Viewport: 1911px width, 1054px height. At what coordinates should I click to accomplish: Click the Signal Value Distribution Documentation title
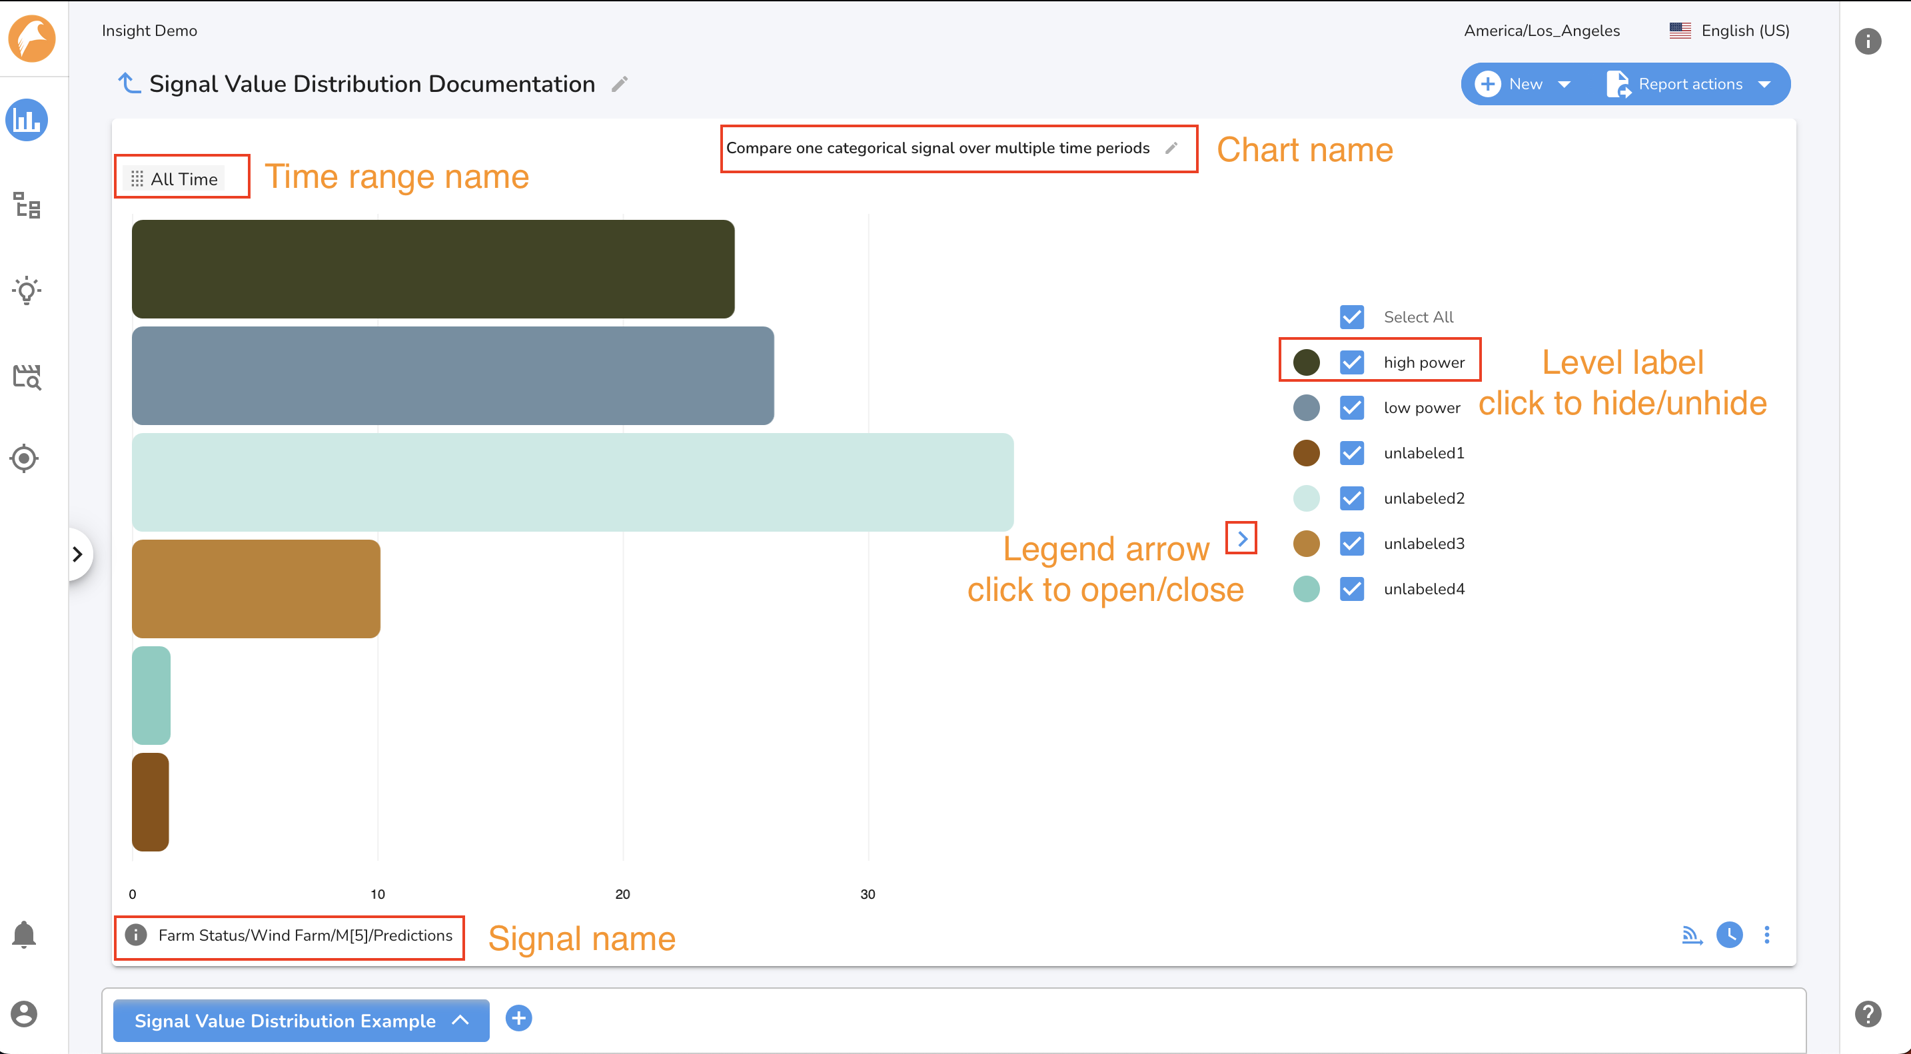tap(372, 84)
